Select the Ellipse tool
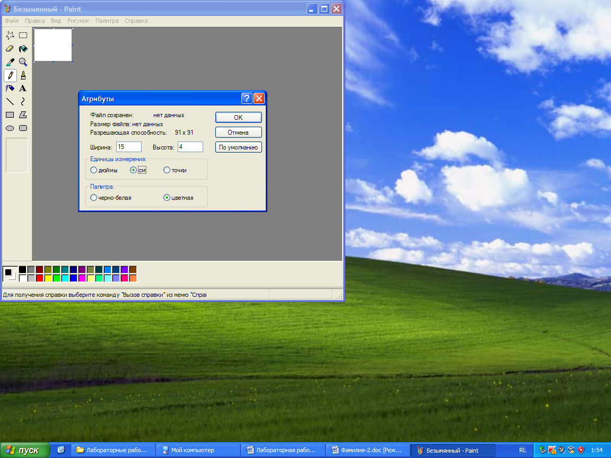Image resolution: width=611 pixels, height=458 pixels. click(x=10, y=128)
